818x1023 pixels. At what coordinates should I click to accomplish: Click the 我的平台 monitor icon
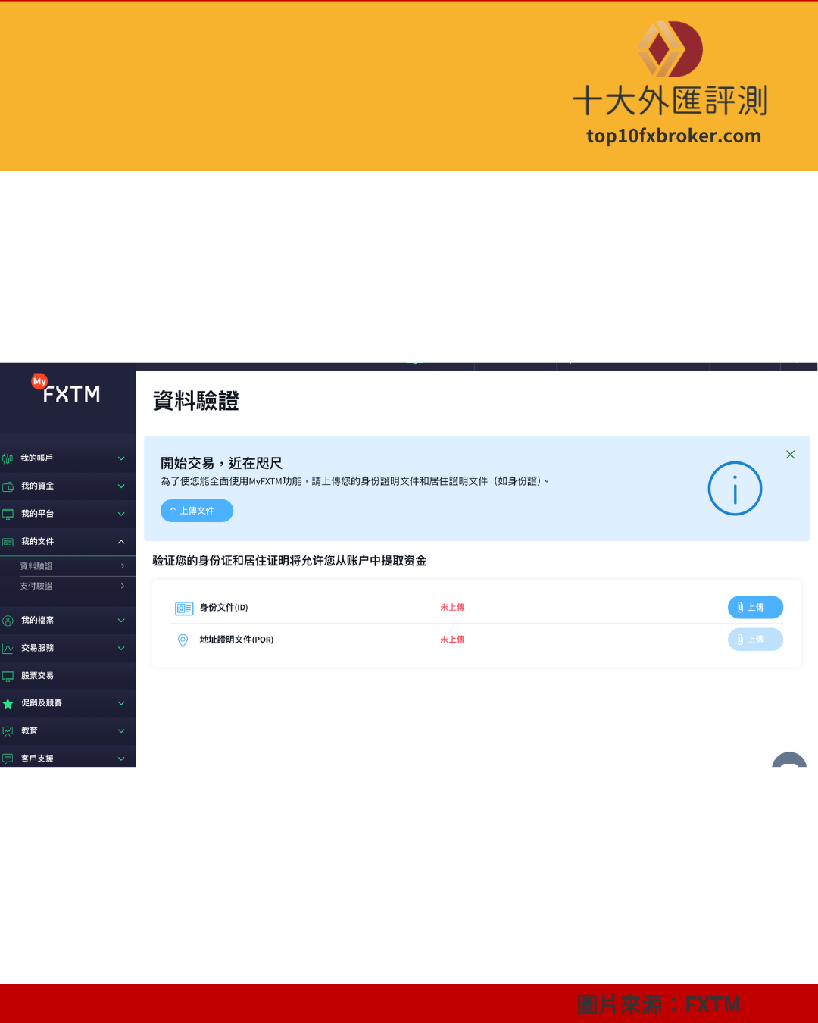pos(8,514)
